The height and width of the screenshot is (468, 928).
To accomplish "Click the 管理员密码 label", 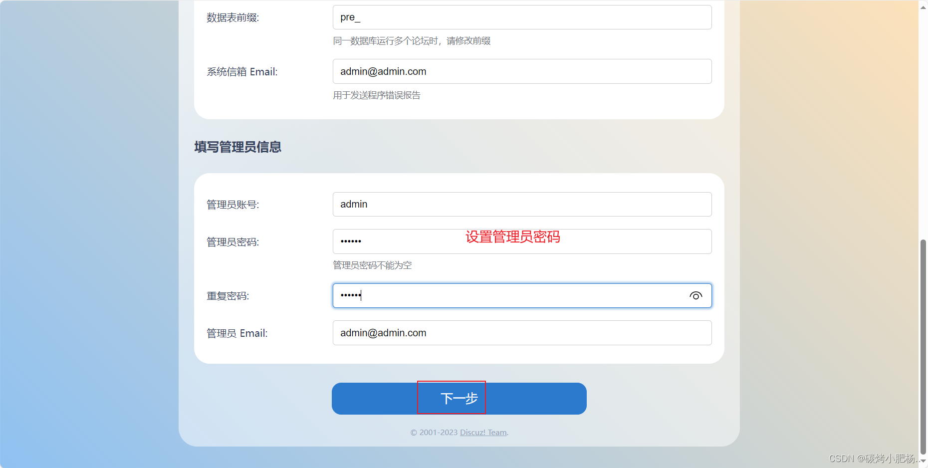I will click(233, 242).
